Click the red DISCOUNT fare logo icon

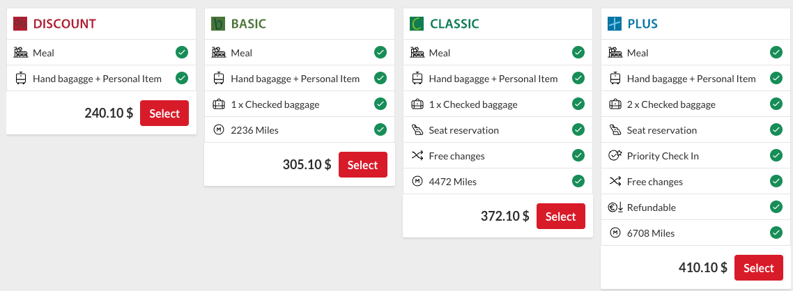click(20, 24)
